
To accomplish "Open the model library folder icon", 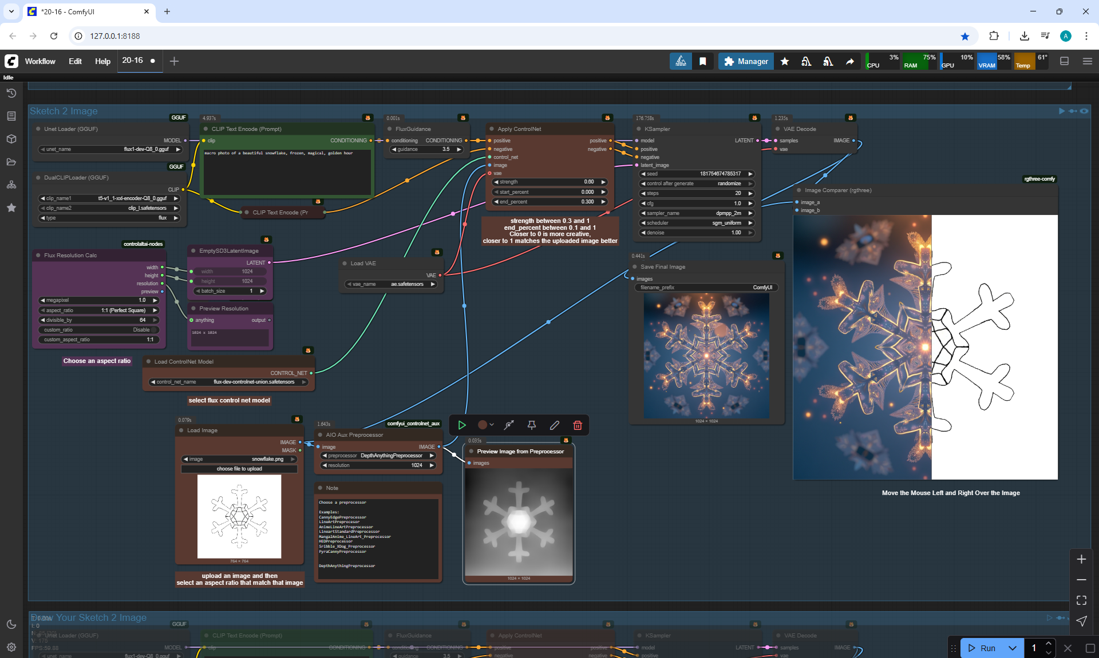I will pos(11,162).
